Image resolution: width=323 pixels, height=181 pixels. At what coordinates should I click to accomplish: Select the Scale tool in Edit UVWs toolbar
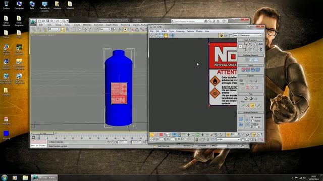(x=161, y=36)
